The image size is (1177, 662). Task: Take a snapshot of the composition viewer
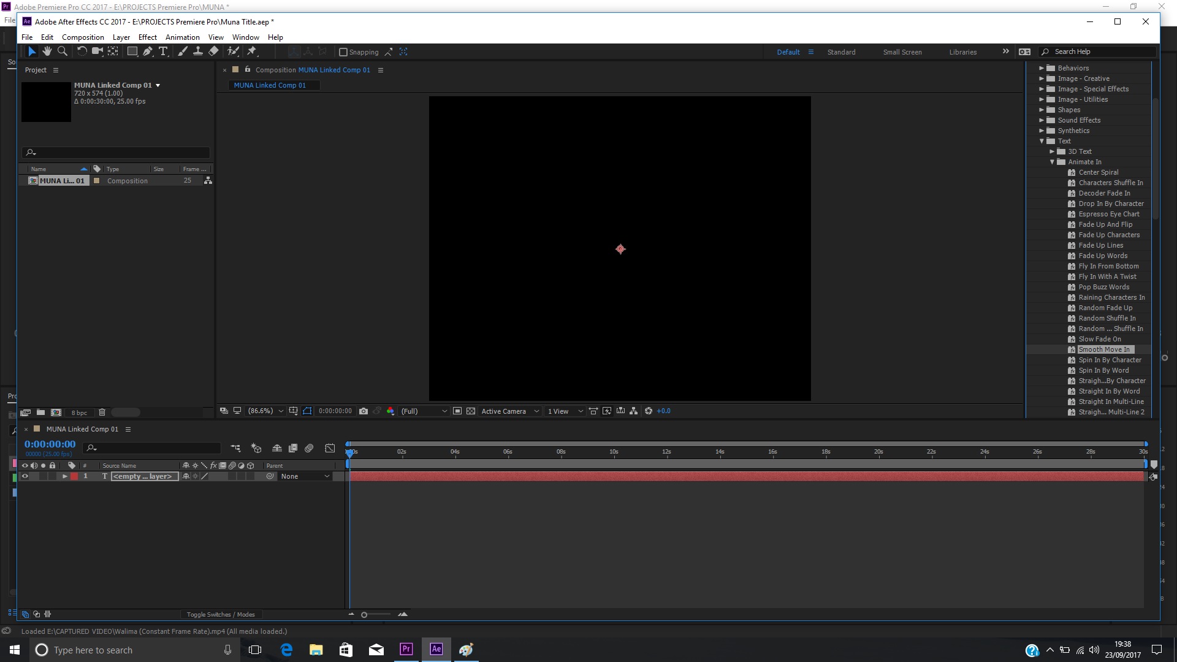tap(364, 411)
